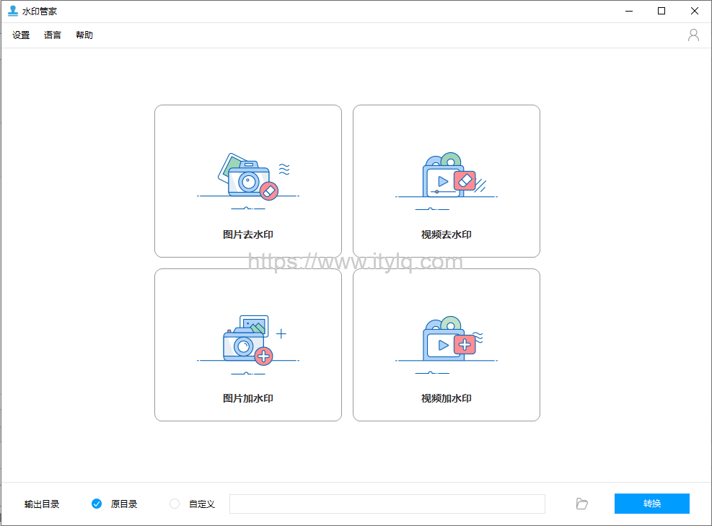Open the 视频去水印 video eraser icon

pyautogui.click(x=446, y=177)
